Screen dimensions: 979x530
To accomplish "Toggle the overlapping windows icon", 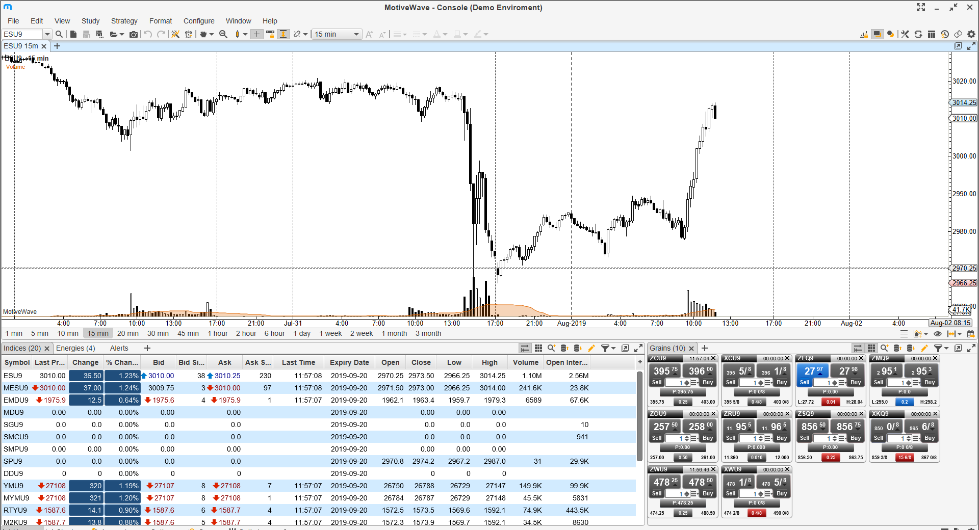I will pyautogui.click(x=877, y=34).
